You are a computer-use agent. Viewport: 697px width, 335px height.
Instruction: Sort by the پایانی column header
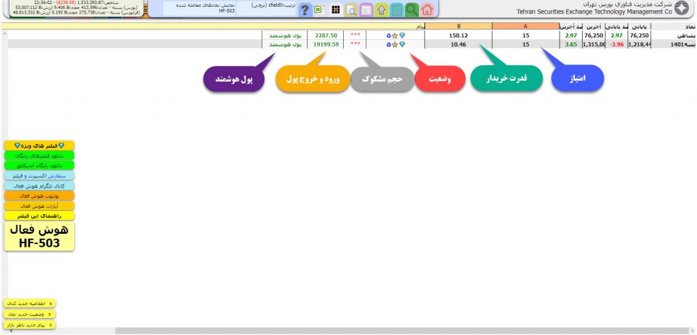click(639, 27)
